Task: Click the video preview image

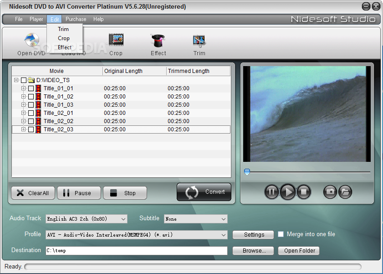Action: click(x=307, y=114)
